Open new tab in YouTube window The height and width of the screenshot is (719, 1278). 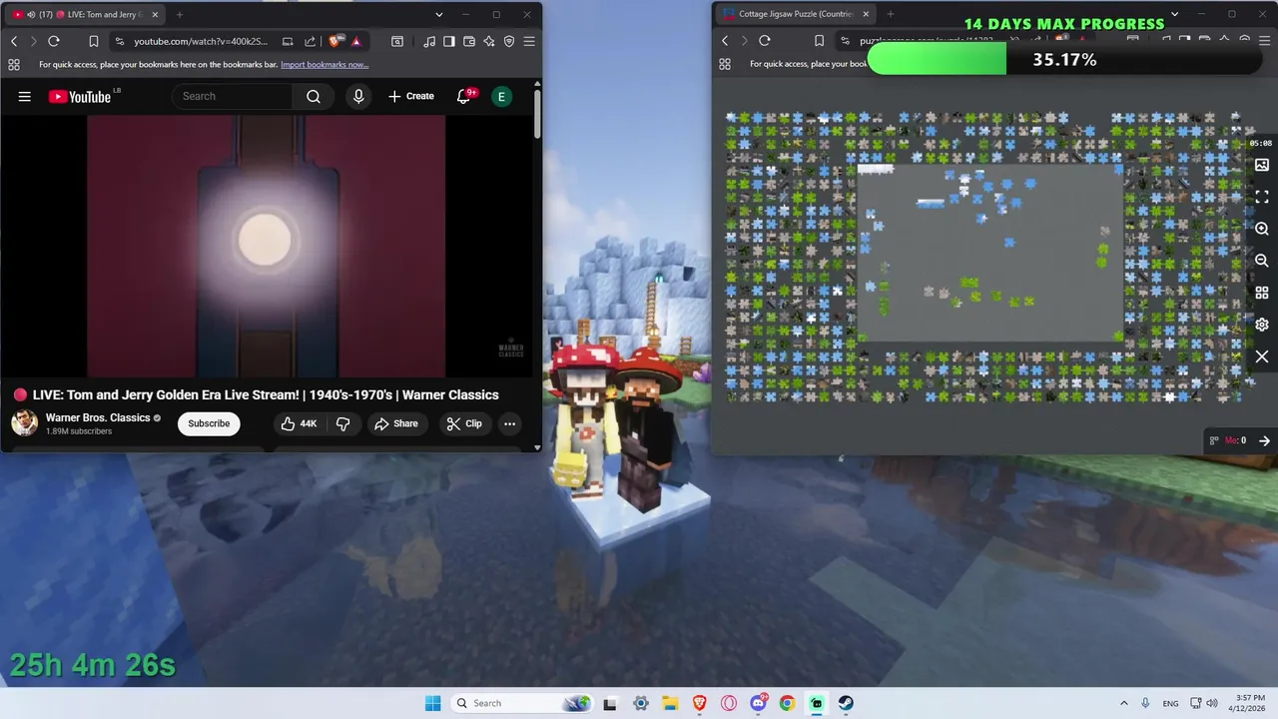click(x=180, y=15)
